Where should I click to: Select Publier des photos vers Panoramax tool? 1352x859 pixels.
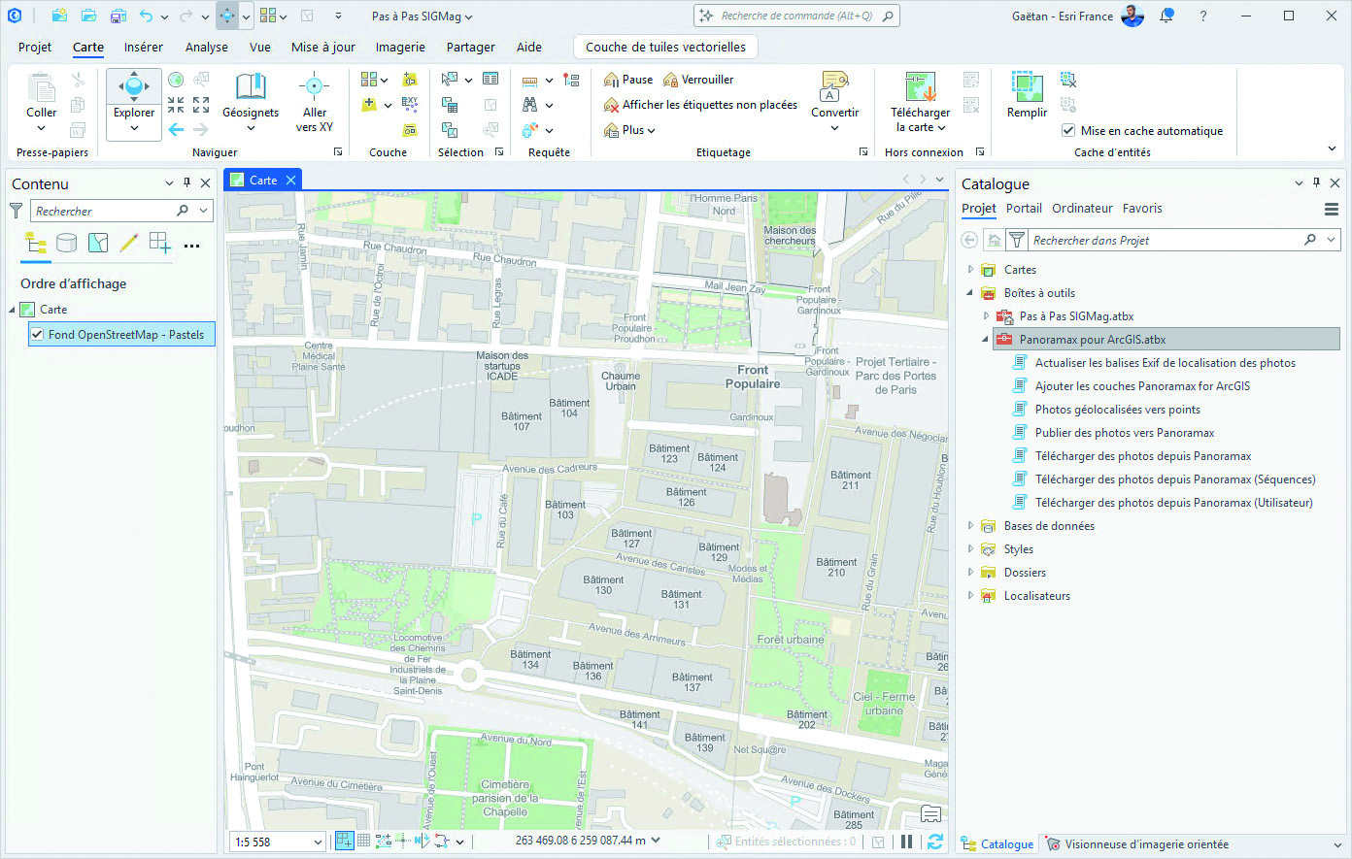(x=1125, y=433)
